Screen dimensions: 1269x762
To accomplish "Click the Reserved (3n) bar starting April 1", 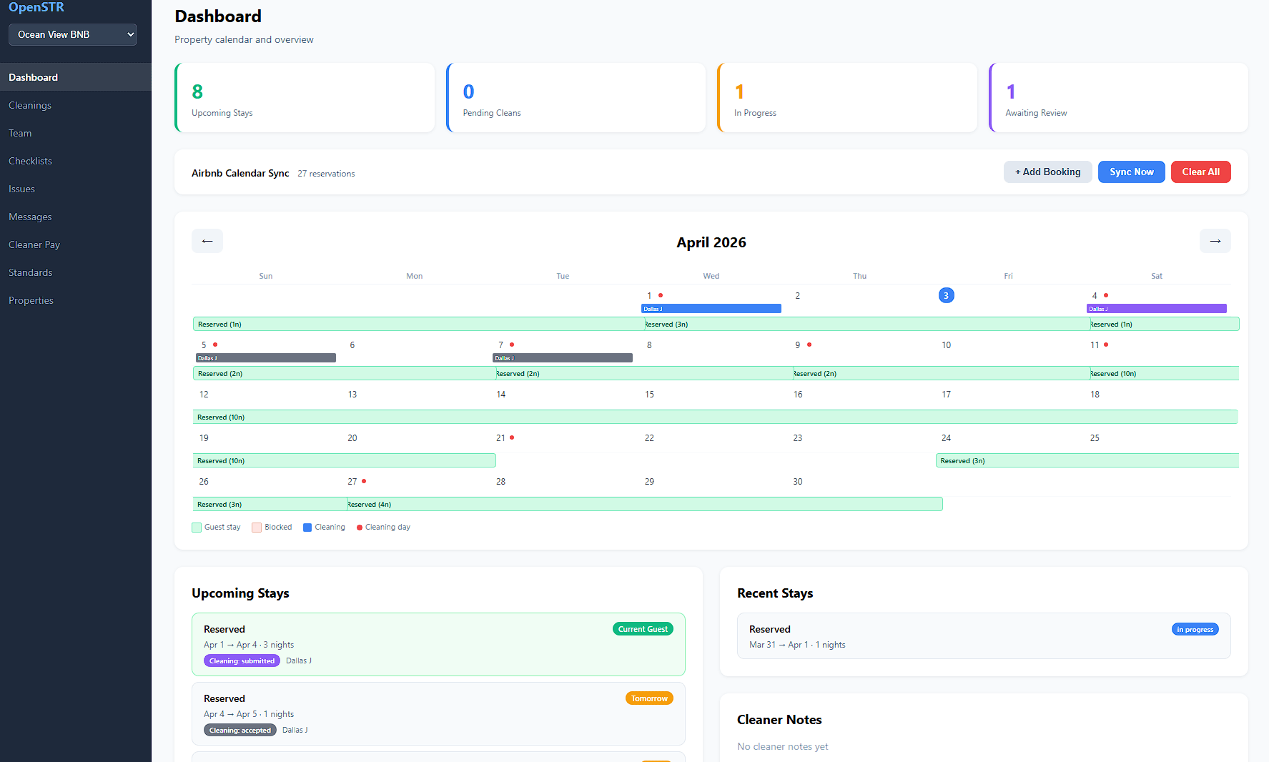I will coord(866,324).
